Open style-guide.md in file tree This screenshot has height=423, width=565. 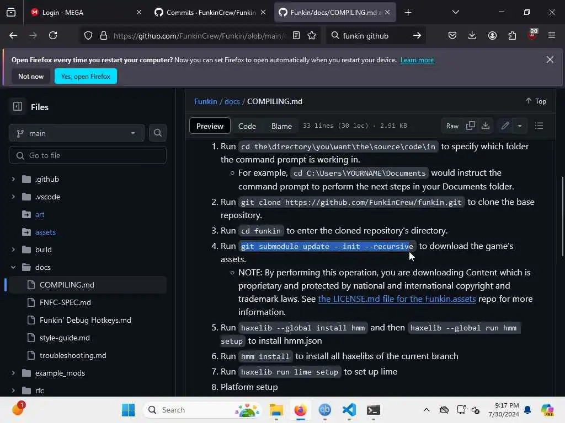click(x=65, y=338)
